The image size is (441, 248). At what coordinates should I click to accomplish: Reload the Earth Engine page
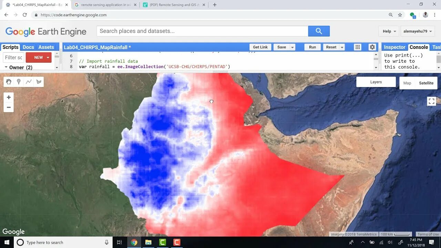[x=25, y=15]
